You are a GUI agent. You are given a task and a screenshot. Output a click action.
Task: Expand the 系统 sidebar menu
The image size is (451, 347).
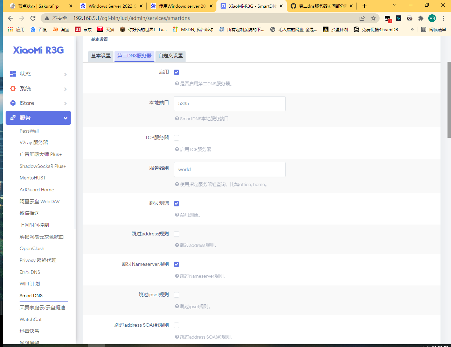pyautogui.click(x=39, y=88)
